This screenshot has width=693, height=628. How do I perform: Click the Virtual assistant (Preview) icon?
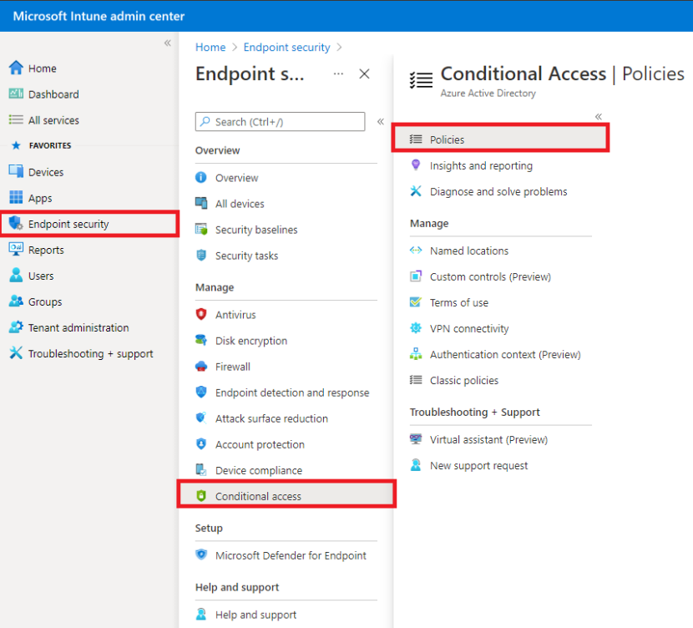coord(416,438)
